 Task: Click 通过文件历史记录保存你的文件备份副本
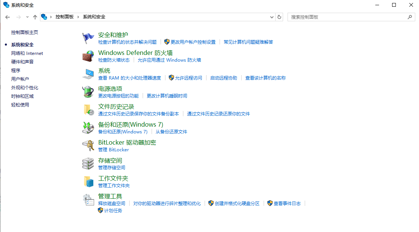coord(139,114)
